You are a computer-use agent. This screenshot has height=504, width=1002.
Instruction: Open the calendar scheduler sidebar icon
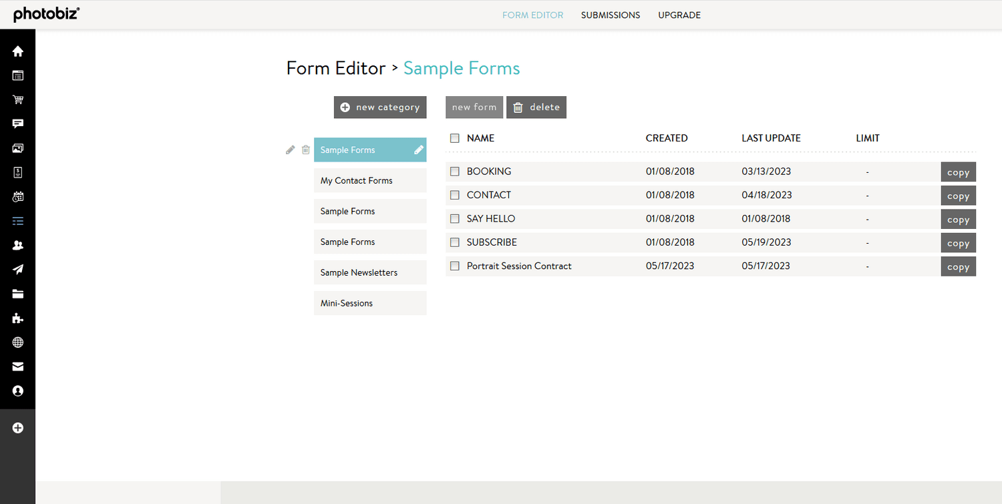point(18,197)
